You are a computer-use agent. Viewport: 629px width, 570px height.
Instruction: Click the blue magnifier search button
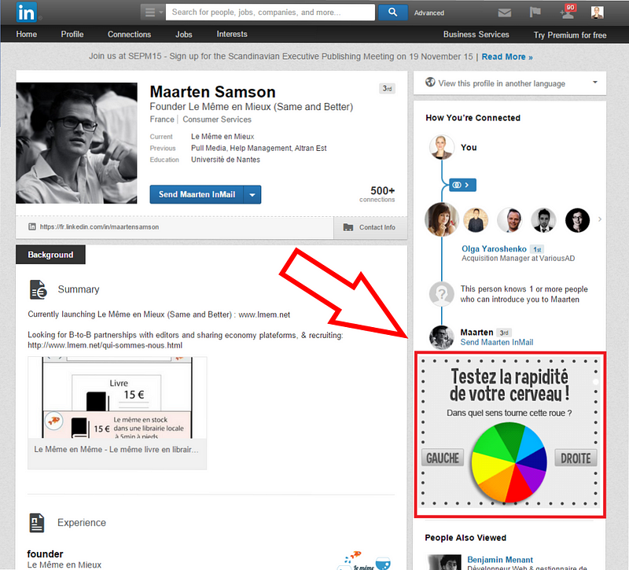click(x=392, y=13)
